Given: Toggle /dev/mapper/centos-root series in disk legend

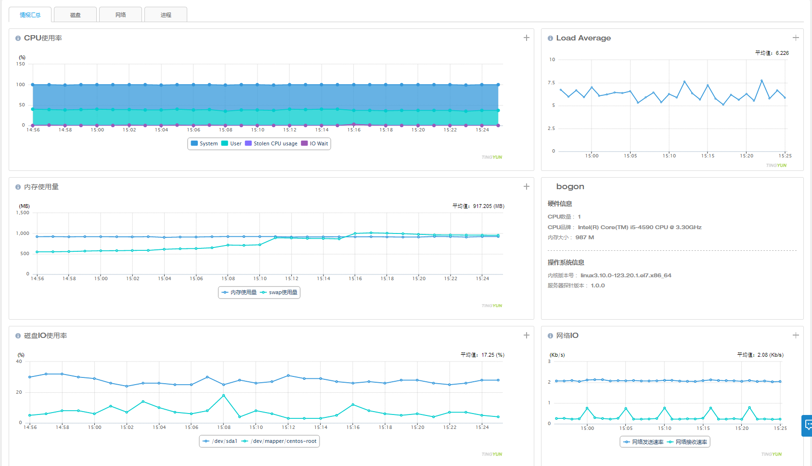Looking at the screenshot, I should (x=279, y=441).
